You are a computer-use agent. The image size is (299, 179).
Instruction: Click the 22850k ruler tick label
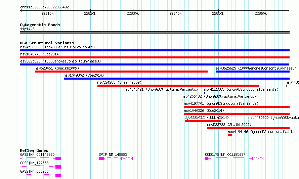coord(218,14)
